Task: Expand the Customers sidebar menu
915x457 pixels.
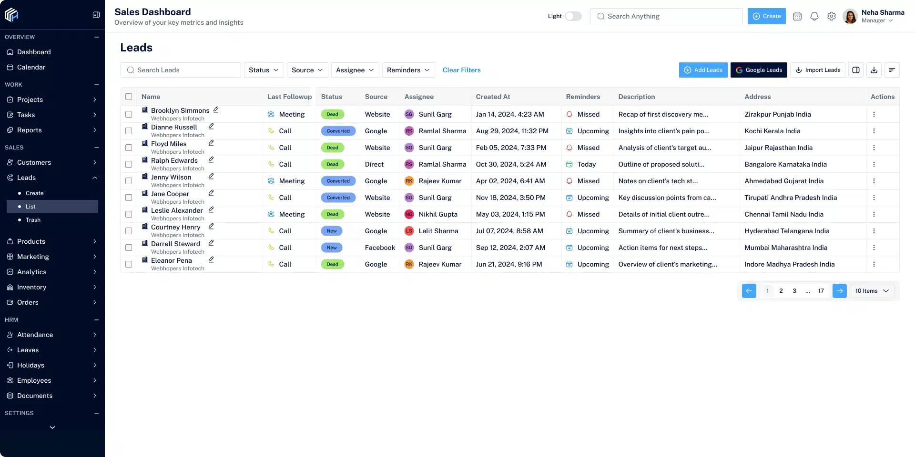Action: tap(95, 162)
